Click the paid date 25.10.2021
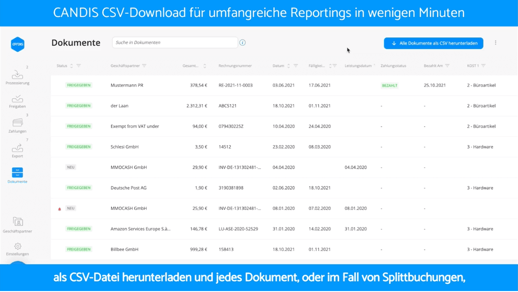Image resolution: width=518 pixels, height=292 pixels. pos(435,85)
